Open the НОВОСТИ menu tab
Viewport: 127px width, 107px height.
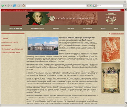56,28
